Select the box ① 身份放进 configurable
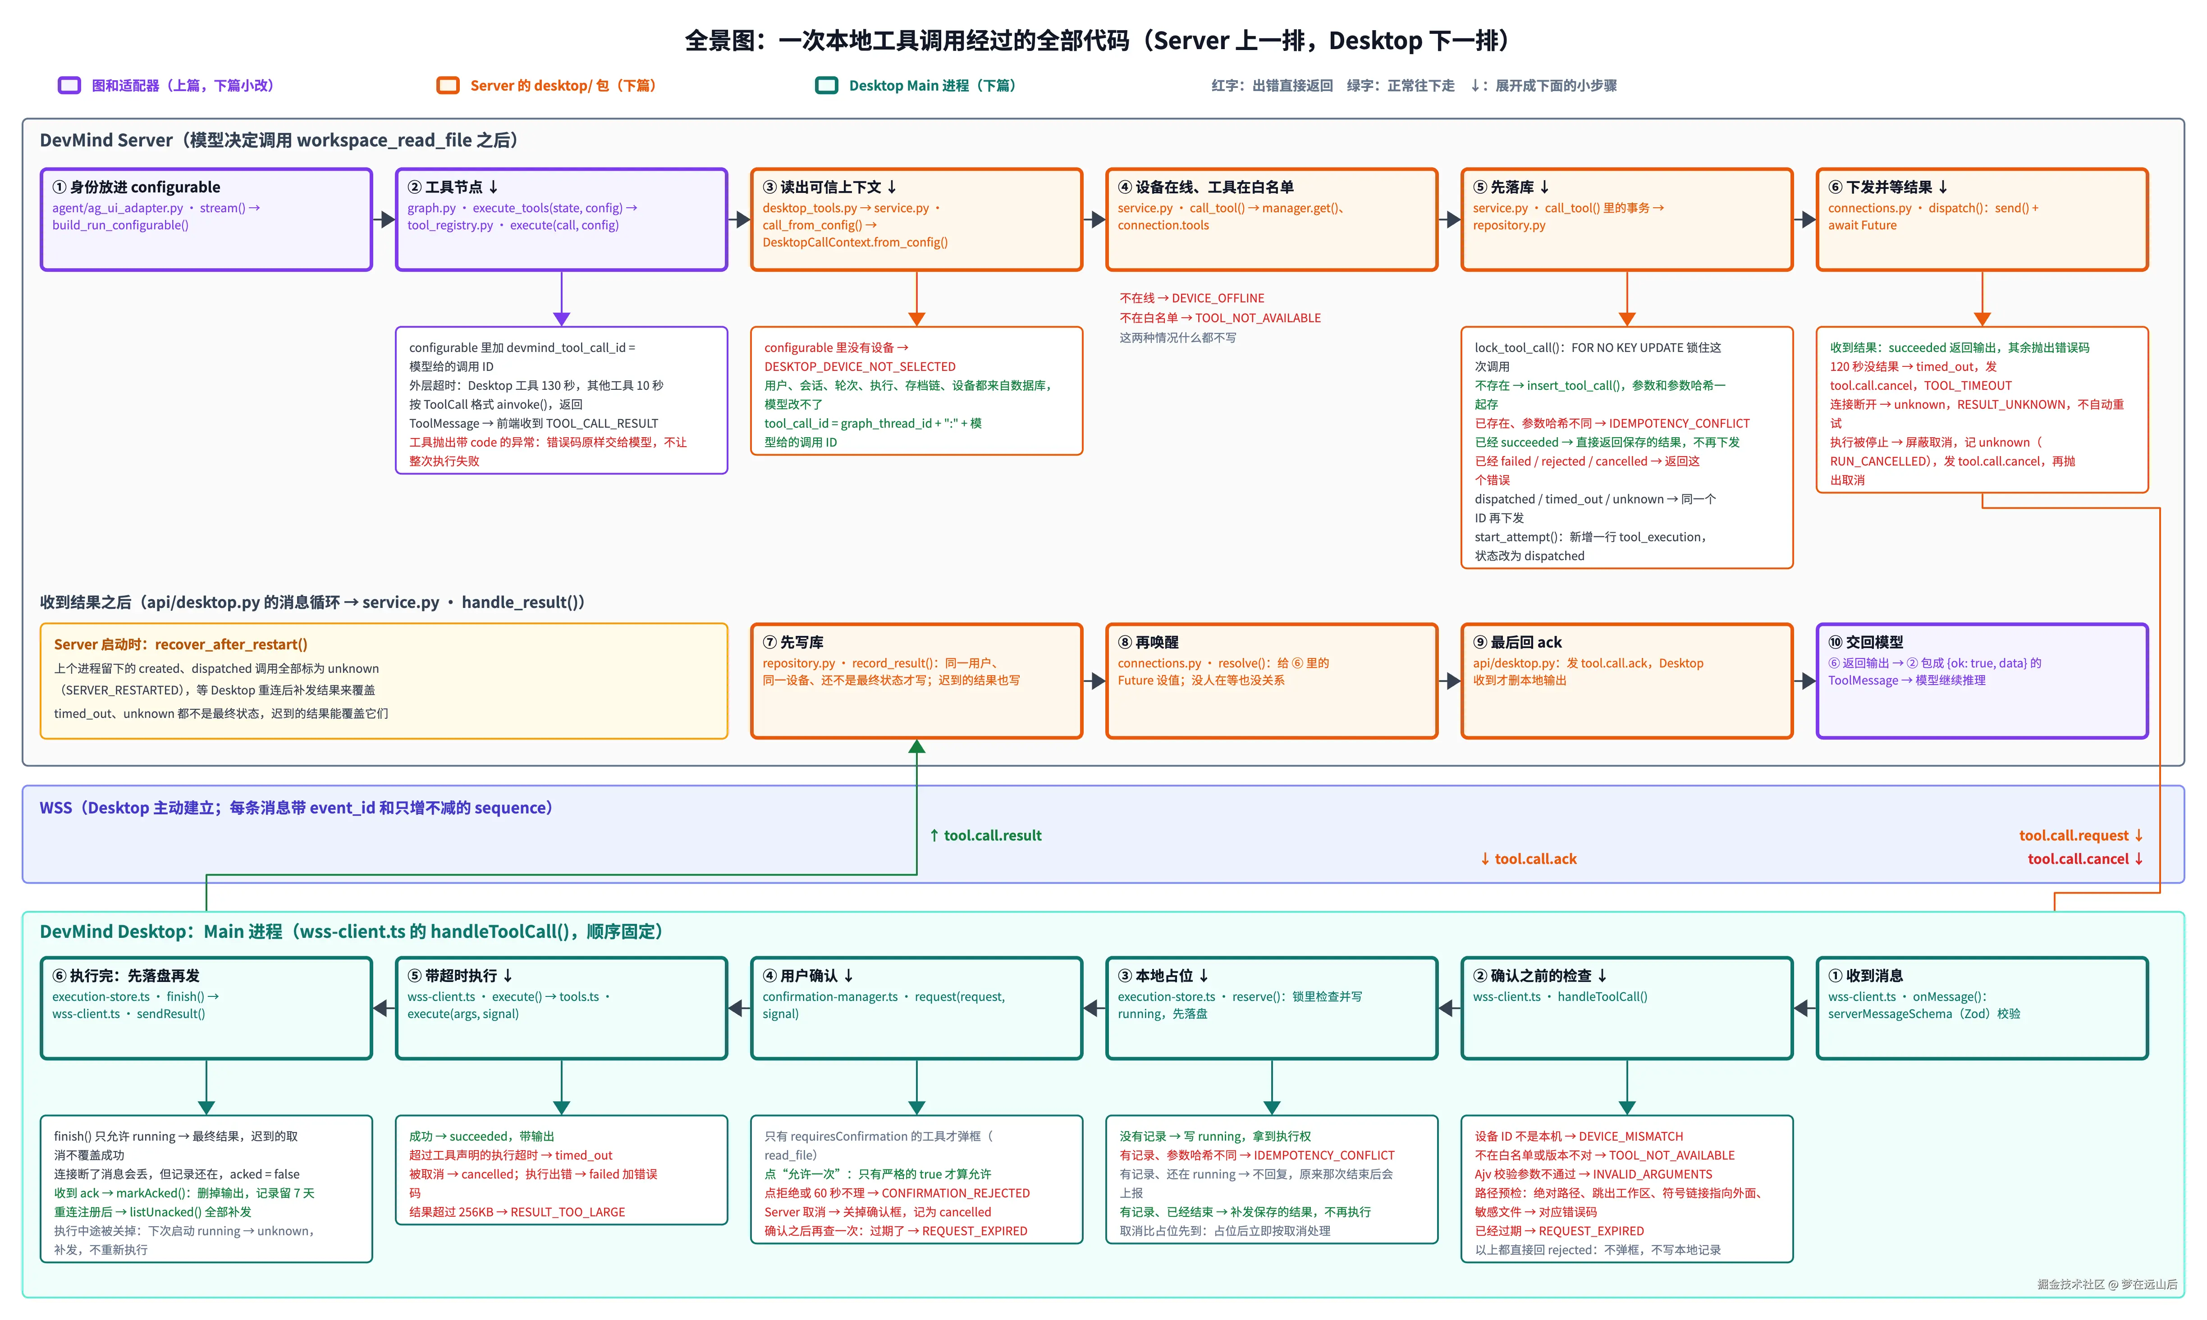This screenshot has height=1320, width=2207. (206, 219)
